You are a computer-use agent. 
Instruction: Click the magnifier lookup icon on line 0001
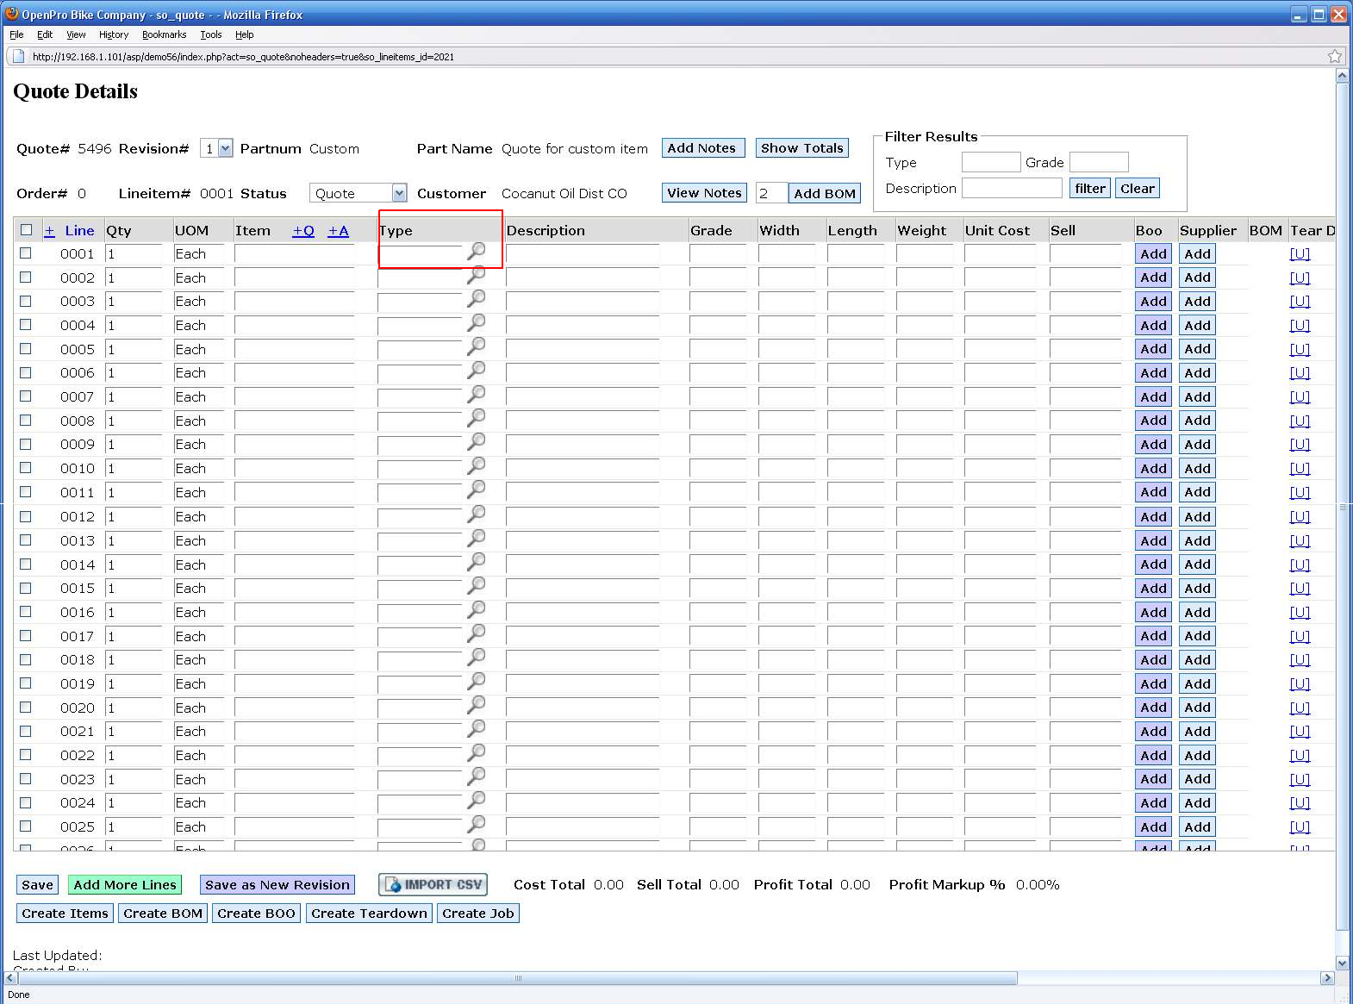tap(476, 251)
